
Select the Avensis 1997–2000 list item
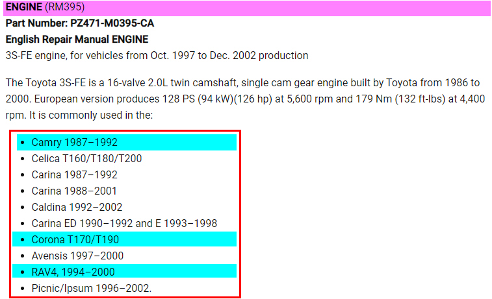pyautogui.click(x=77, y=256)
